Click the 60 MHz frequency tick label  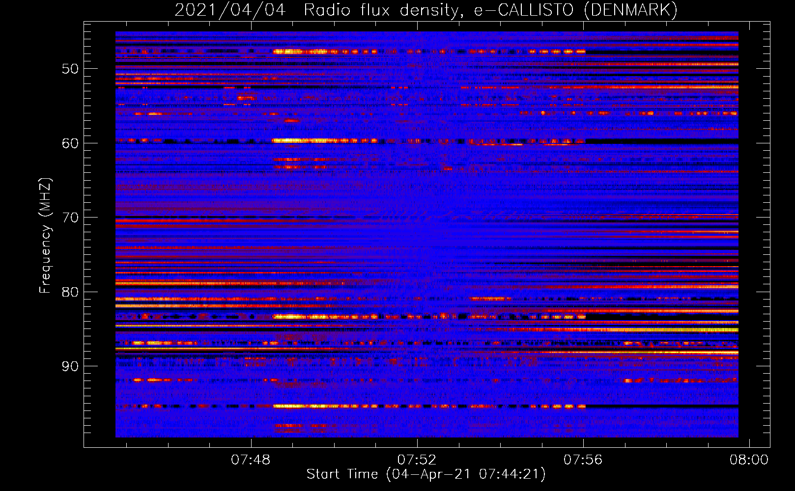70,143
